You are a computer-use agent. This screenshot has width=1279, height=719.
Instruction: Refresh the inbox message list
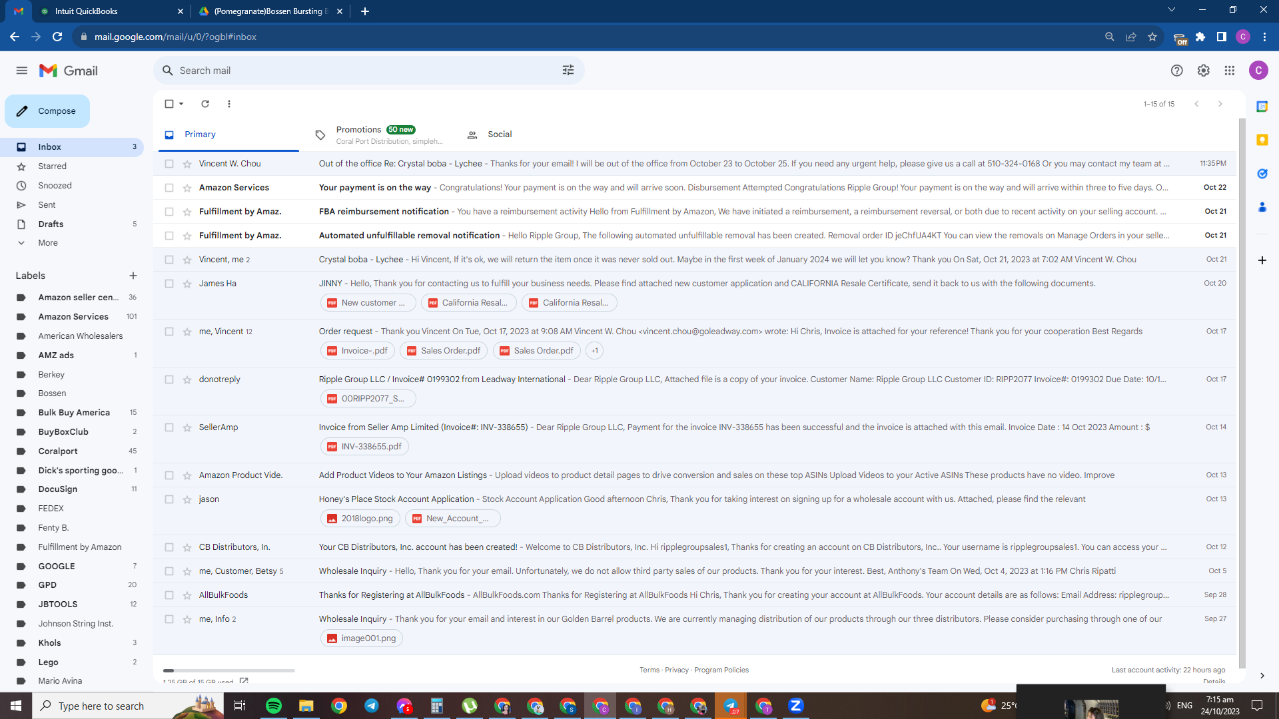click(205, 104)
